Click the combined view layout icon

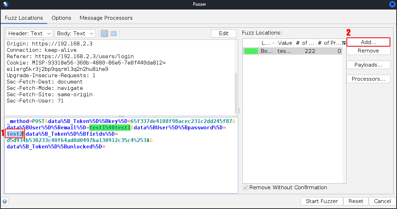click(114, 33)
